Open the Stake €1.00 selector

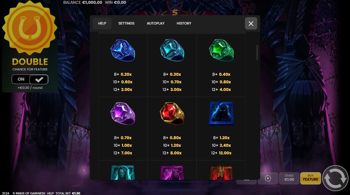[289, 178]
